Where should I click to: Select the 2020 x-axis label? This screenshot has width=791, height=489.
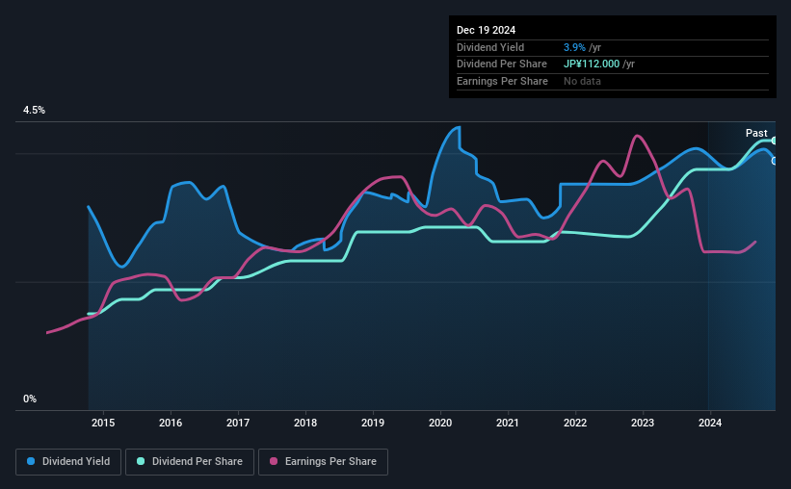coord(440,423)
